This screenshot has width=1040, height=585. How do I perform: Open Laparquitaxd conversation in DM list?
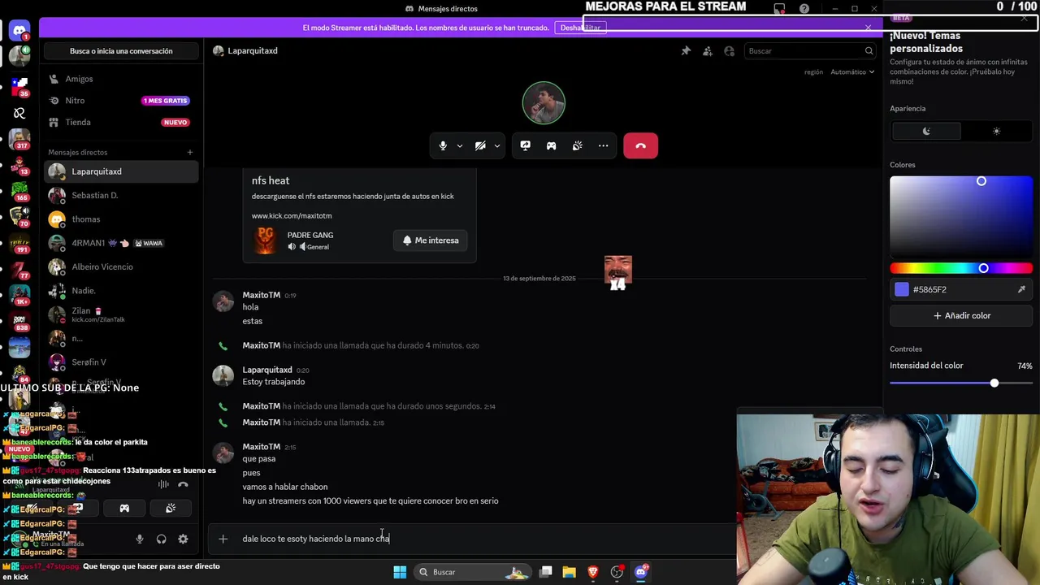tap(121, 171)
